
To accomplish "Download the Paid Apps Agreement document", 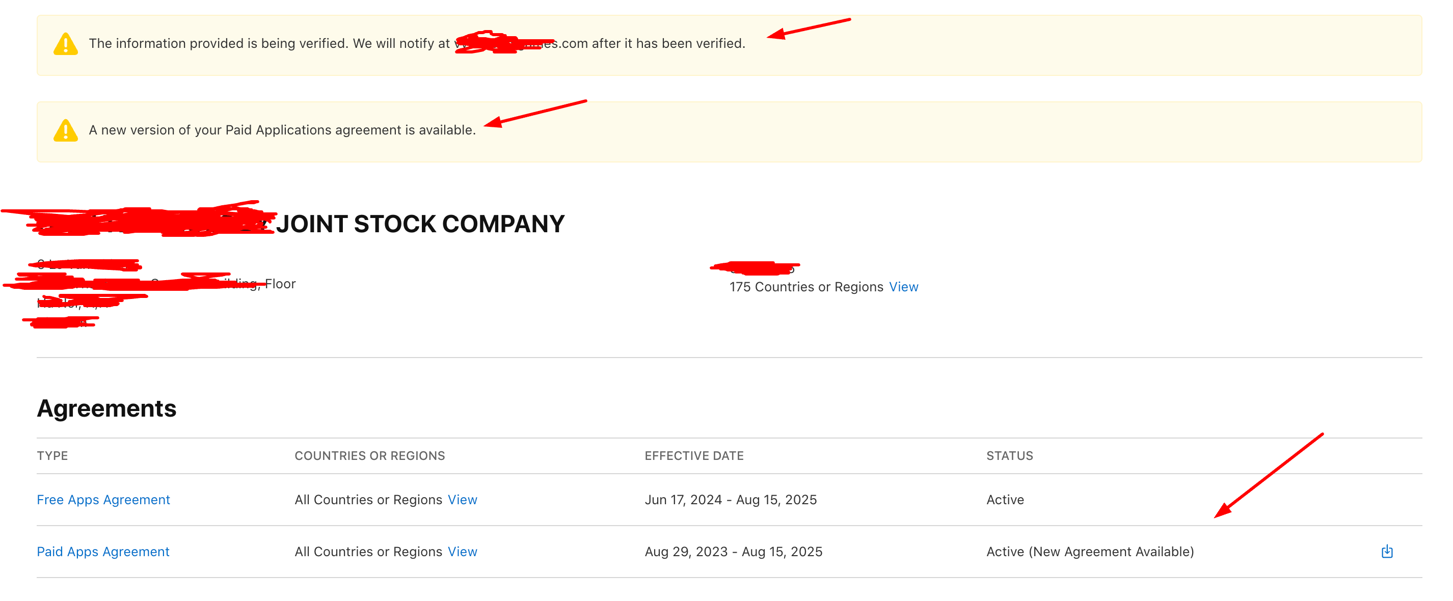I will point(1386,552).
